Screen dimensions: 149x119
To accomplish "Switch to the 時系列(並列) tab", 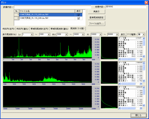I will click(x=9, y=29).
